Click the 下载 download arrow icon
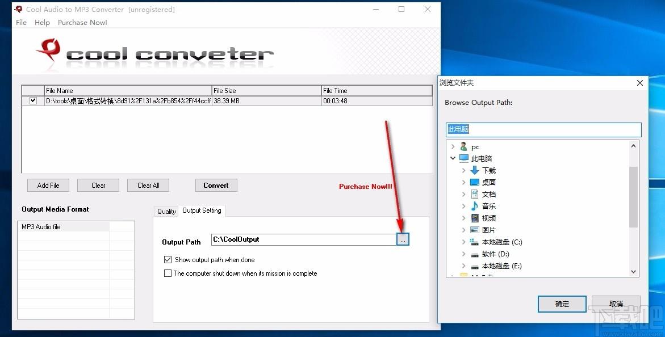Screen dimensions: 665x337 tap(475, 170)
